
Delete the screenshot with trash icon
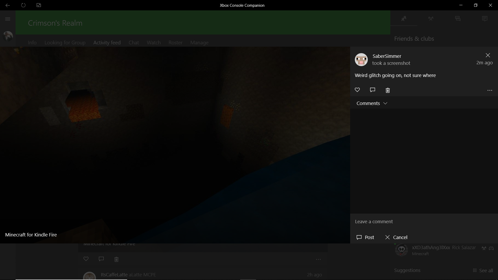pyautogui.click(x=388, y=90)
